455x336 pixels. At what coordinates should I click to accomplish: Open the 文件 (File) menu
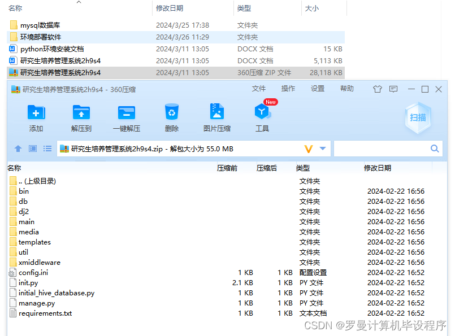coord(259,89)
